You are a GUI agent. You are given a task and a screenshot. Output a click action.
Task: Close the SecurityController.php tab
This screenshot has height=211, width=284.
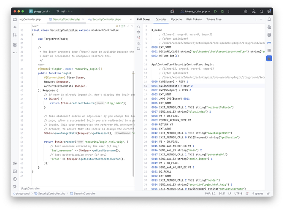pyautogui.click(x=83, y=19)
